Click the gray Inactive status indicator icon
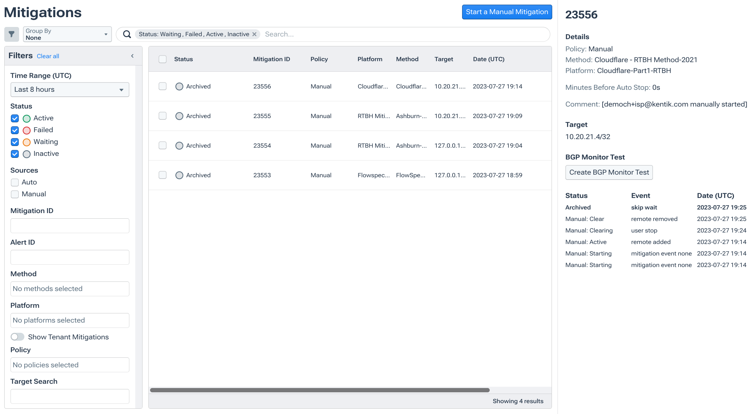 (26, 154)
